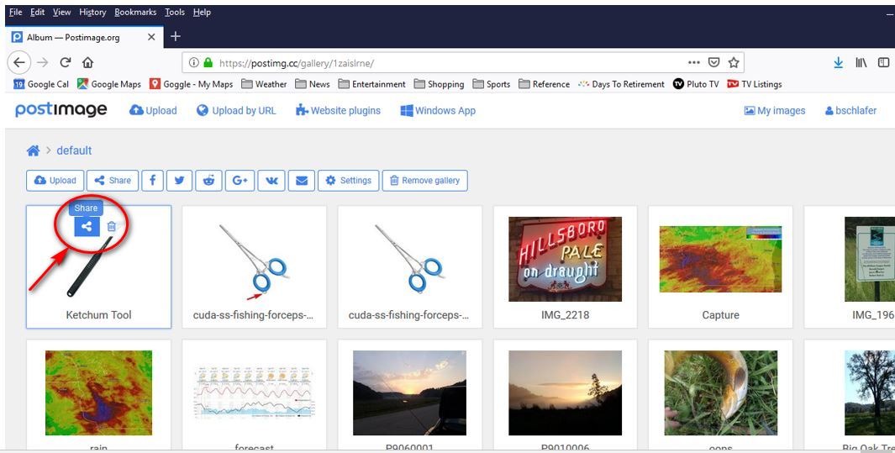Reload the current page
The width and height of the screenshot is (895, 453).
pyautogui.click(x=65, y=62)
